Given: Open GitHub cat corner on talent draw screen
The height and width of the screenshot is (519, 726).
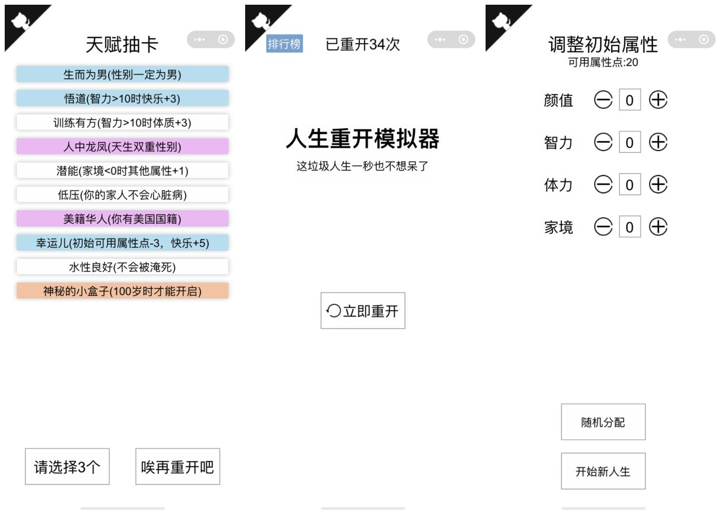Looking at the screenshot, I should click(x=20, y=21).
